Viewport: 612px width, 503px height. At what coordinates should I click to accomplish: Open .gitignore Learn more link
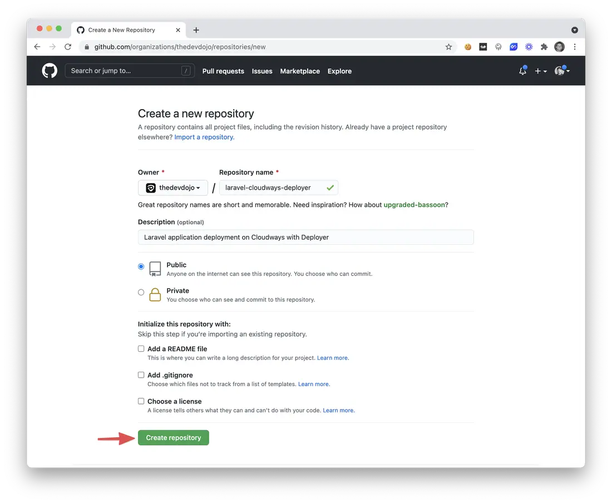point(314,384)
